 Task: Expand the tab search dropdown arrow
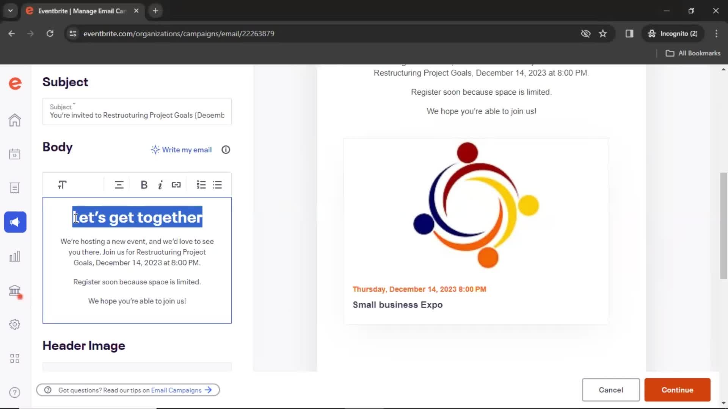[x=11, y=11]
